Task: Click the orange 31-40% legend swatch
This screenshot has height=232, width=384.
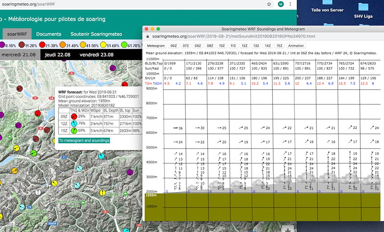Action: pos(63,45)
